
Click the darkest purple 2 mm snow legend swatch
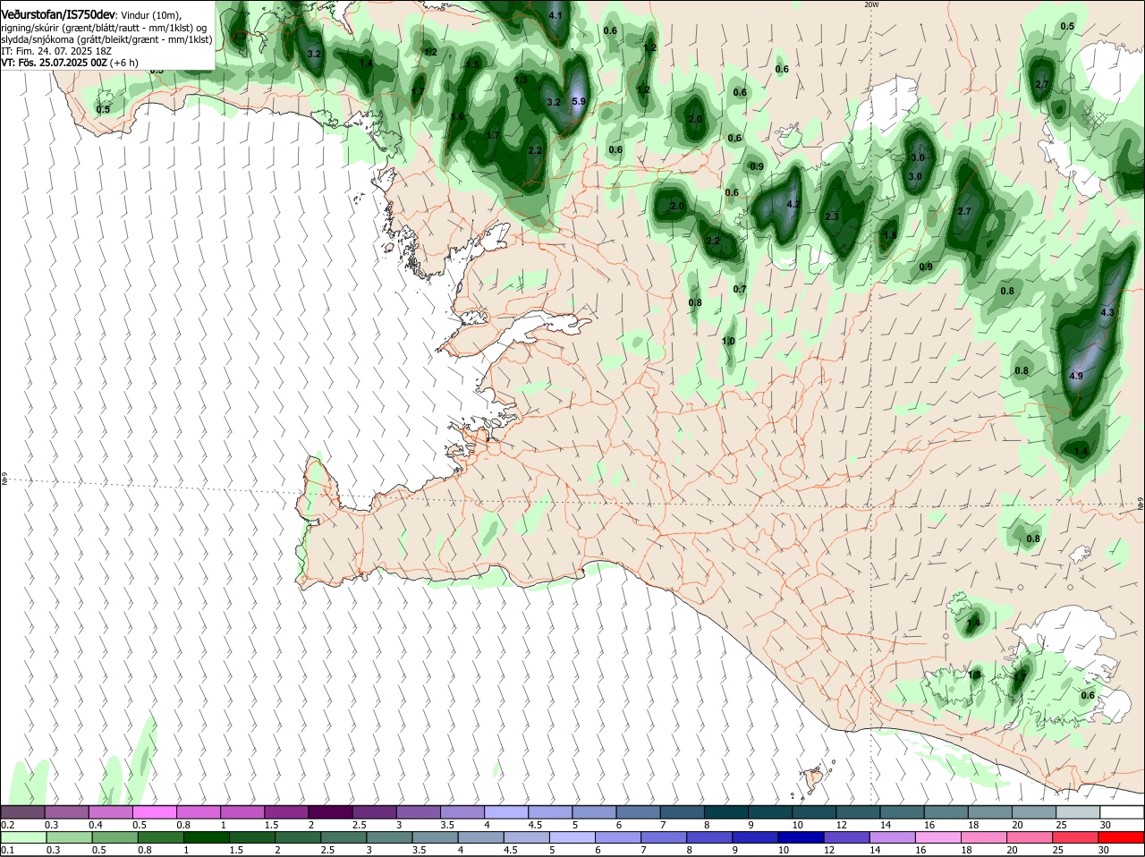click(x=330, y=812)
